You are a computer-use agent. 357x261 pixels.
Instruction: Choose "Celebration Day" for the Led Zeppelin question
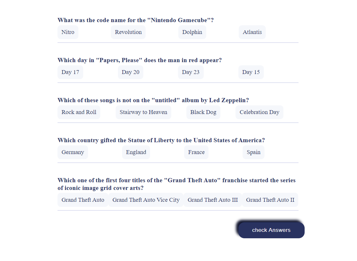259,112
